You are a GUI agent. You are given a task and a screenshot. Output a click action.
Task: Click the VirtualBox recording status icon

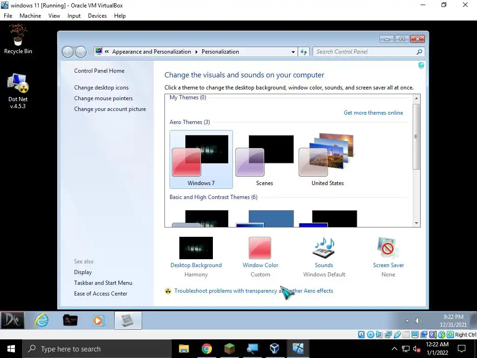(423, 335)
